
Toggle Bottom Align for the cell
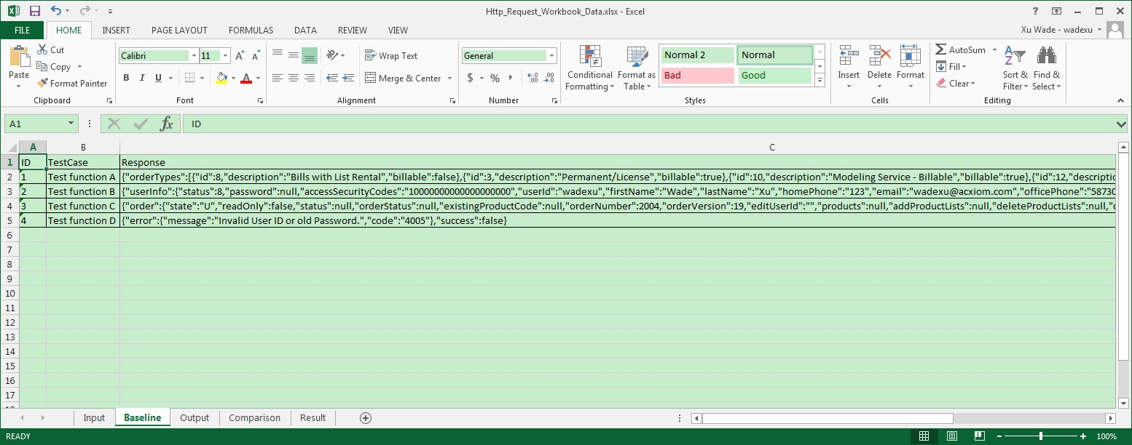[310, 55]
